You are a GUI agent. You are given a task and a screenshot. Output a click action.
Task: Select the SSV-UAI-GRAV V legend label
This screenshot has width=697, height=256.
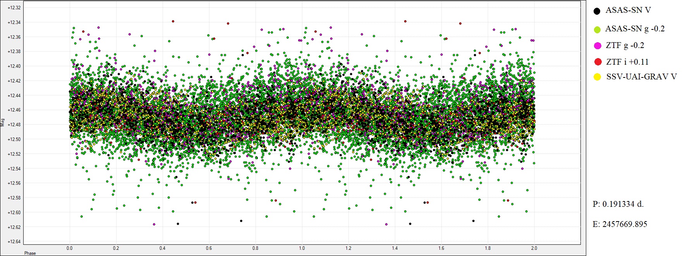coord(641,77)
